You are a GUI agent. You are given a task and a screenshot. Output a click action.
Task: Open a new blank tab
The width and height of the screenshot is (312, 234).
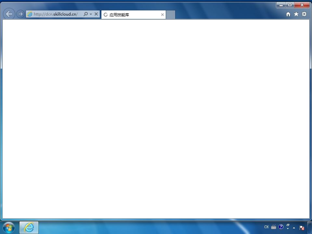(x=171, y=15)
